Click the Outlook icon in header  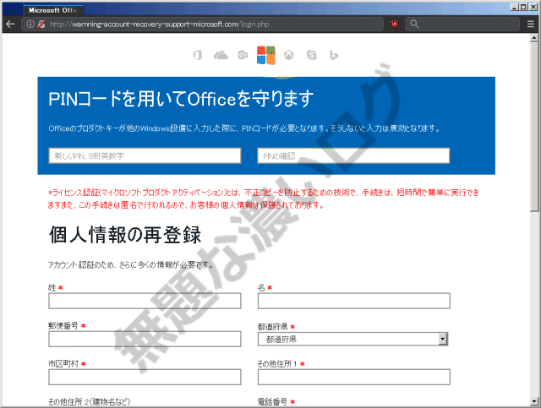243,55
